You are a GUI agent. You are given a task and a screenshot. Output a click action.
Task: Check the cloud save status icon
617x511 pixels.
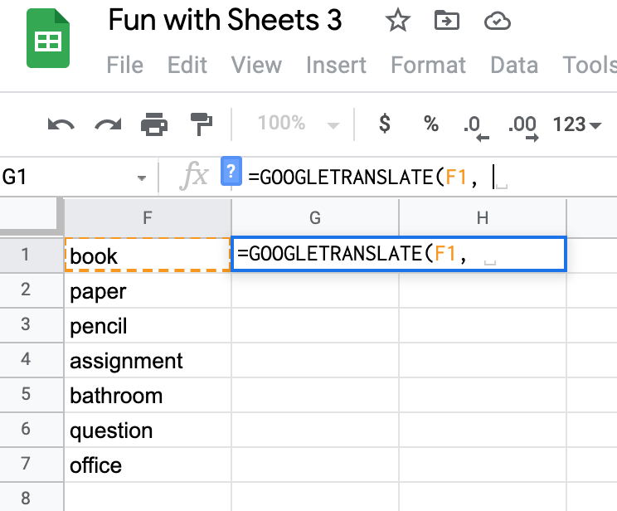coord(497,21)
